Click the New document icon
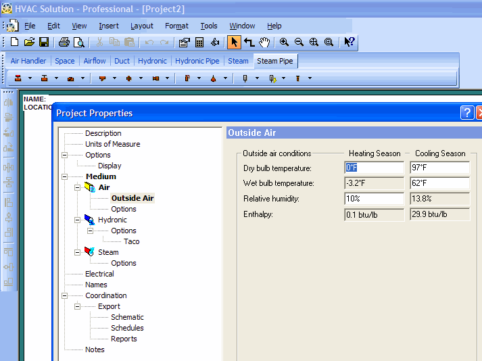Image resolution: width=482 pixels, height=361 pixels. (x=14, y=42)
